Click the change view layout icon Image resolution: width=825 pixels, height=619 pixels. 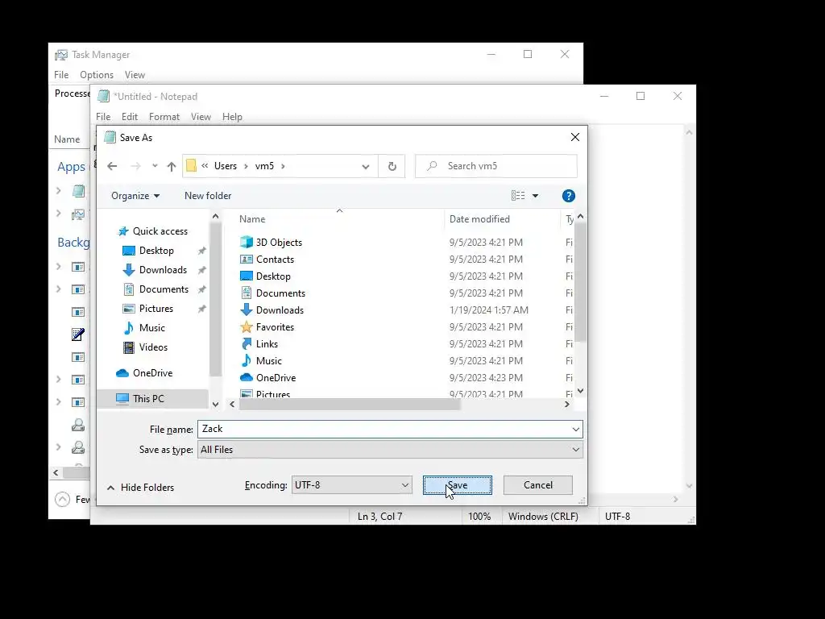pyautogui.click(x=518, y=196)
